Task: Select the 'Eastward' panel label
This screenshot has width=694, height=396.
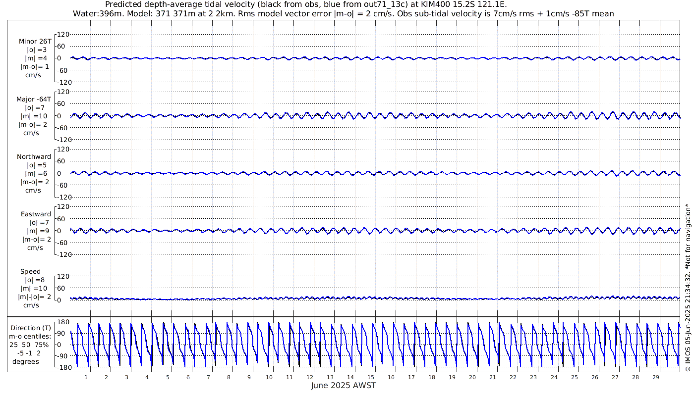Action: pos(36,214)
